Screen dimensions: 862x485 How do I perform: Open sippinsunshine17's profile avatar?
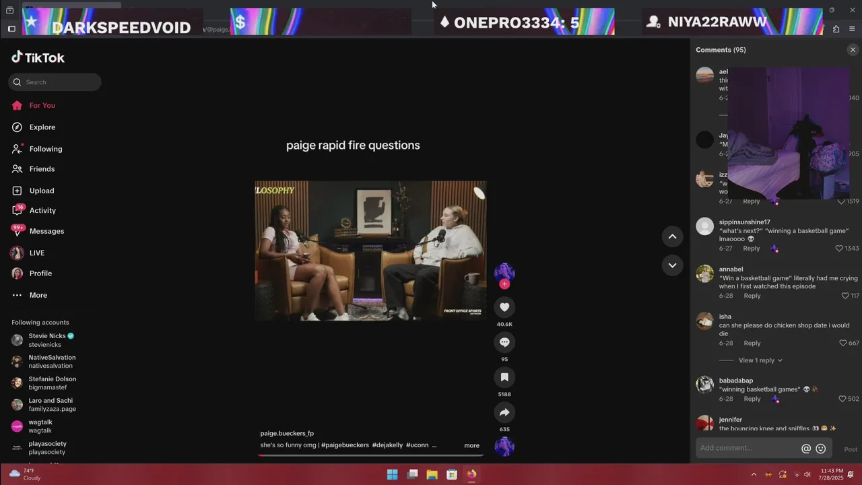pos(704,226)
